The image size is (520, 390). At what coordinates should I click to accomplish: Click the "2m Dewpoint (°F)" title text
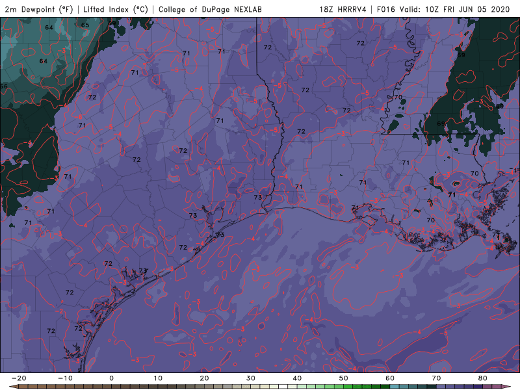click(x=38, y=10)
